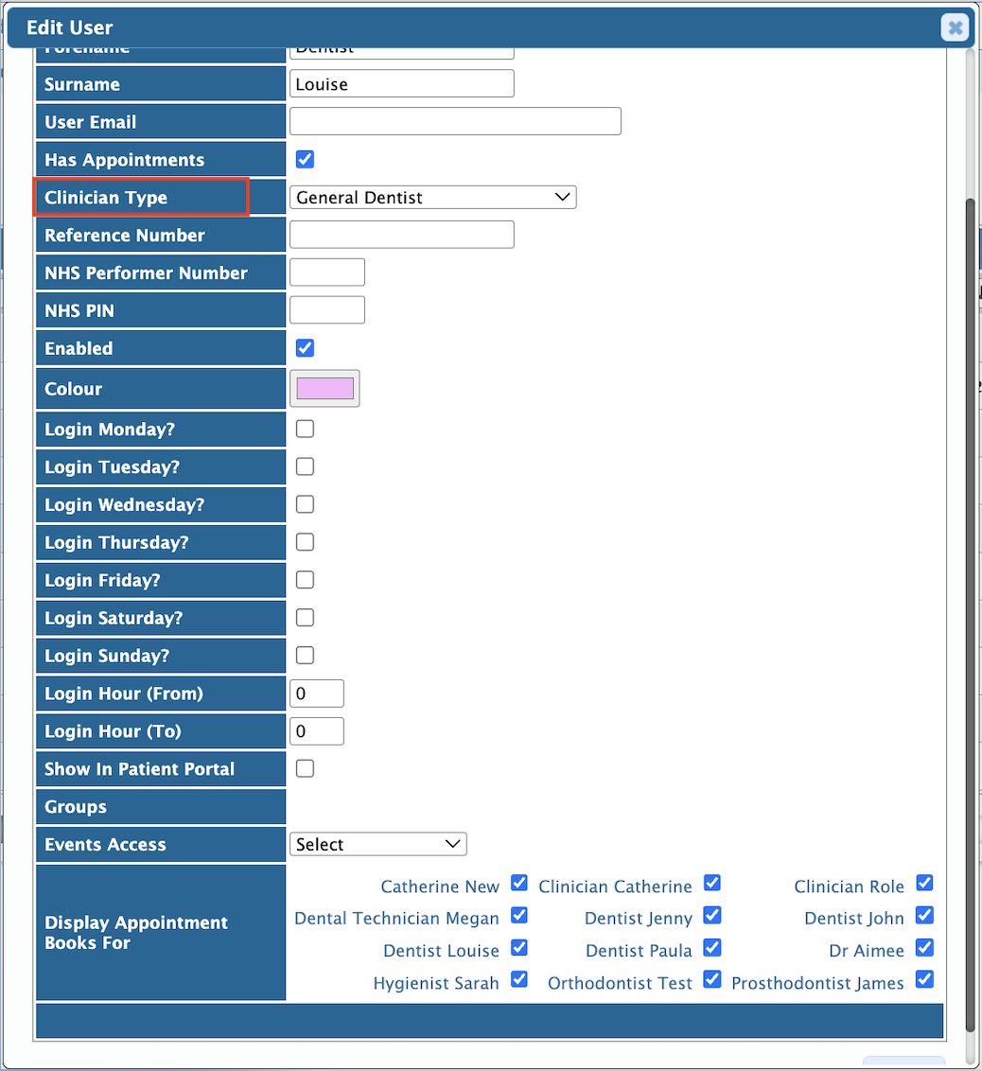Image resolution: width=982 pixels, height=1071 pixels.
Task: Uncheck Catherine New appointment book
Action: [x=519, y=883]
